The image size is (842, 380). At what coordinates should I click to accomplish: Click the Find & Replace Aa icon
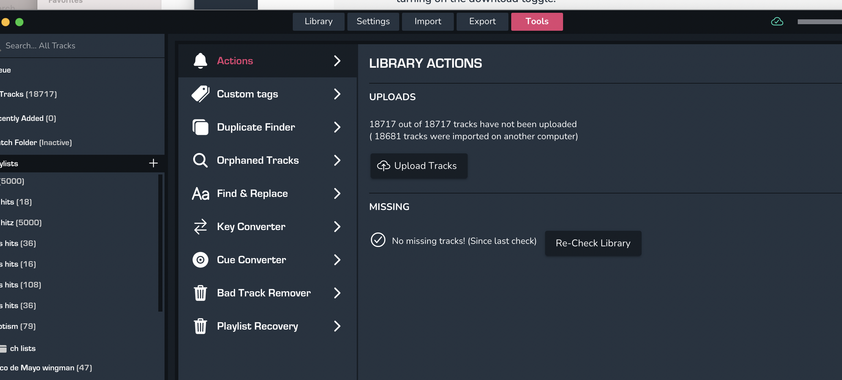pyautogui.click(x=200, y=193)
